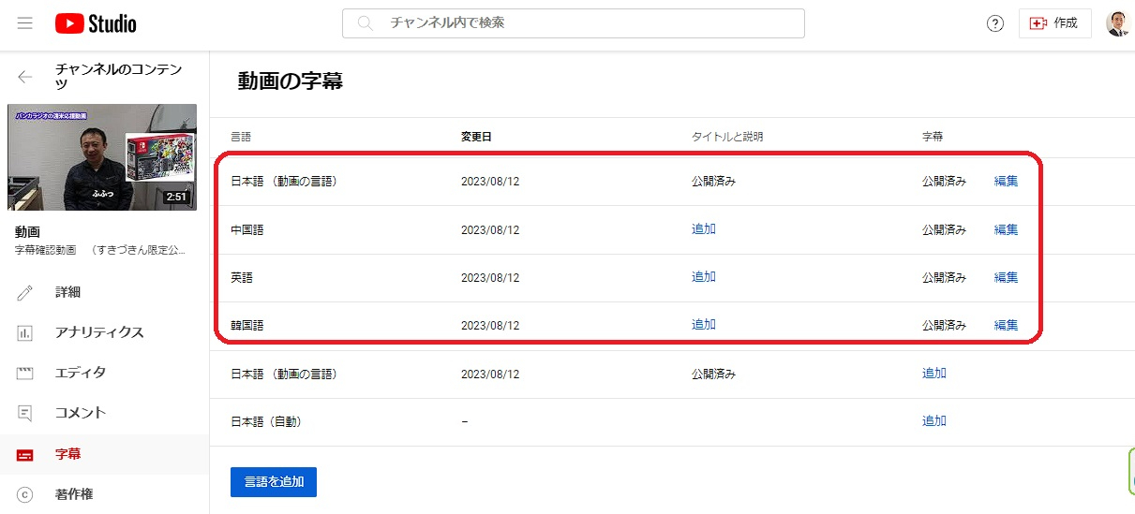Click the YouTube Studio logo
The height and width of the screenshot is (514, 1135).
click(96, 23)
